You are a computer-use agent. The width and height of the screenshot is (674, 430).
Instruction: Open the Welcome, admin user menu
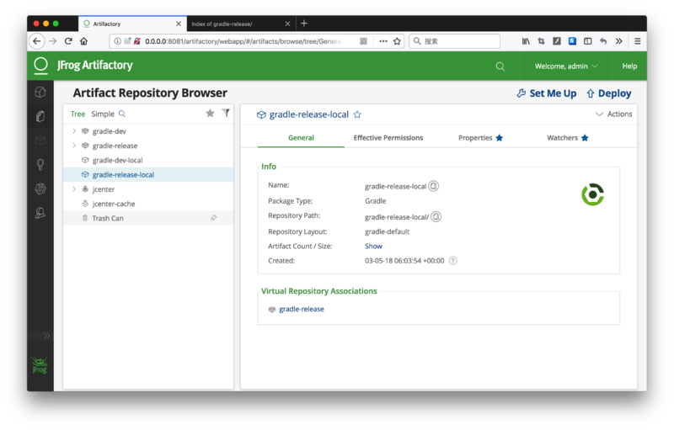pyautogui.click(x=566, y=66)
